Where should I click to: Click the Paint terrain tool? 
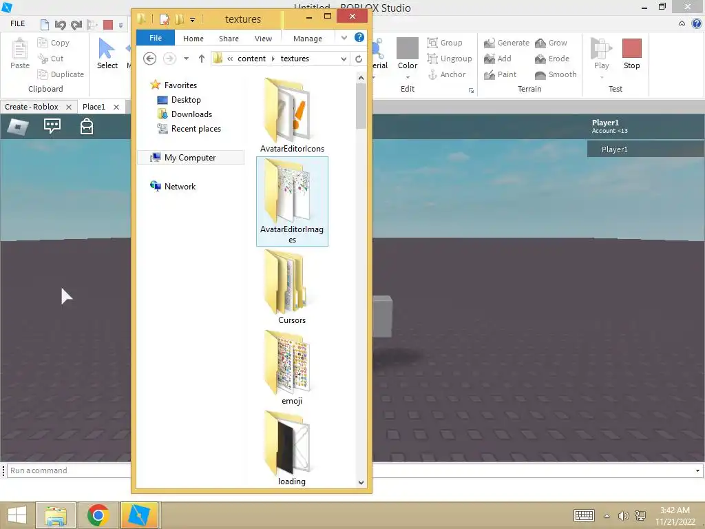pyautogui.click(x=501, y=74)
